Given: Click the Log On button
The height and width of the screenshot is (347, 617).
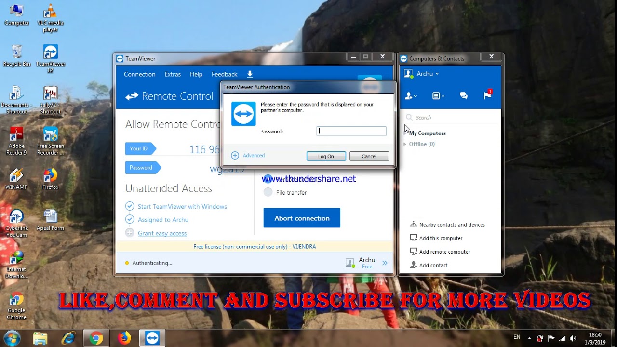Looking at the screenshot, I should pyautogui.click(x=326, y=156).
